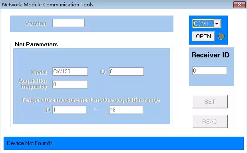
Task: Click the Net Parameters group label
Action: click(36, 44)
